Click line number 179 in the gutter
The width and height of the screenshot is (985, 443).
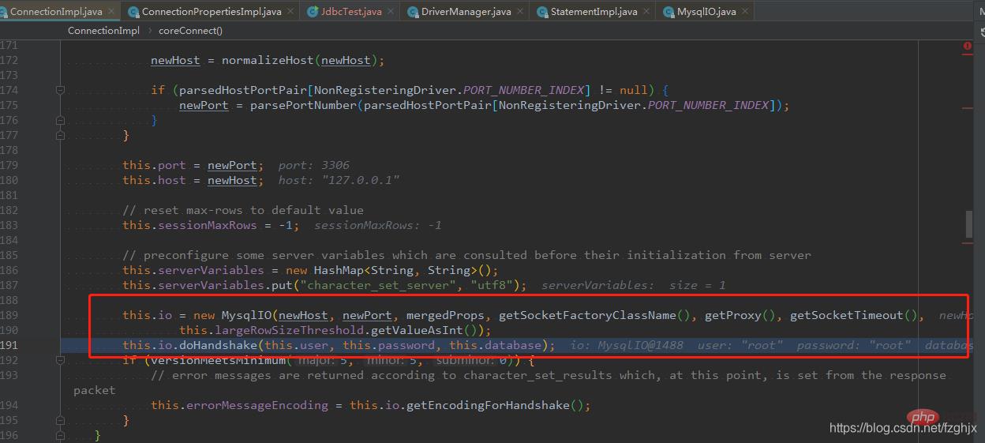click(9, 165)
